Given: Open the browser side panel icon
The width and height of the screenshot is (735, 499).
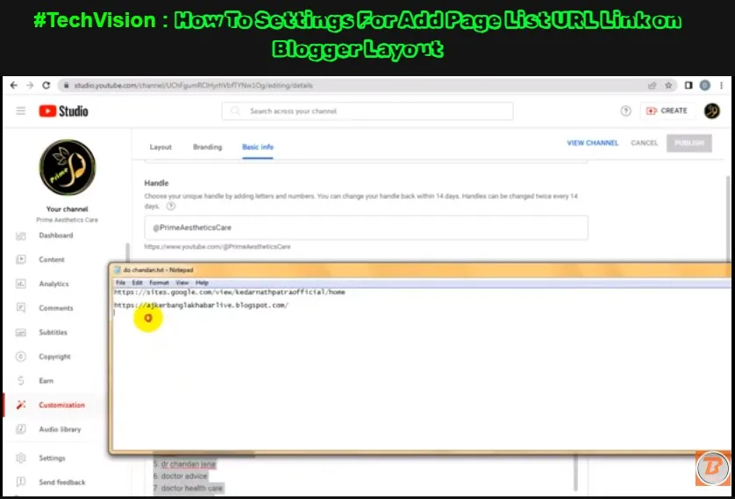Looking at the screenshot, I should click(689, 85).
